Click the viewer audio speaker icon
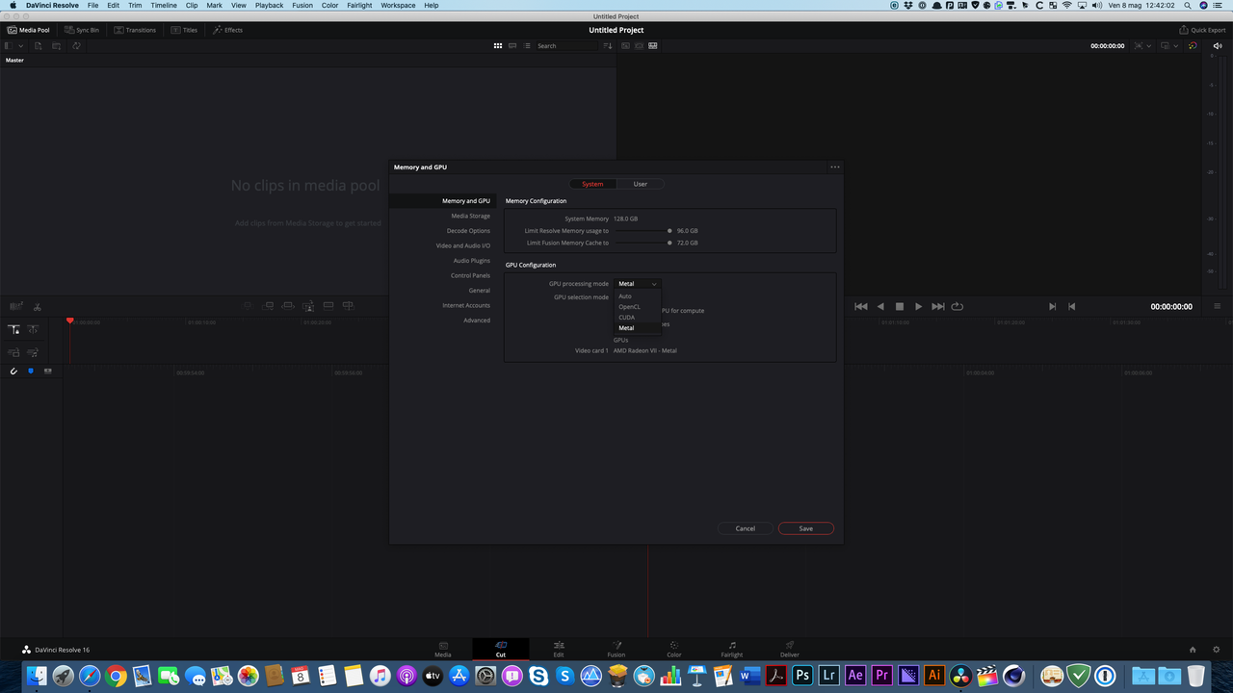The height and width of the screenshot is (693, 1233). [1218, 45]
